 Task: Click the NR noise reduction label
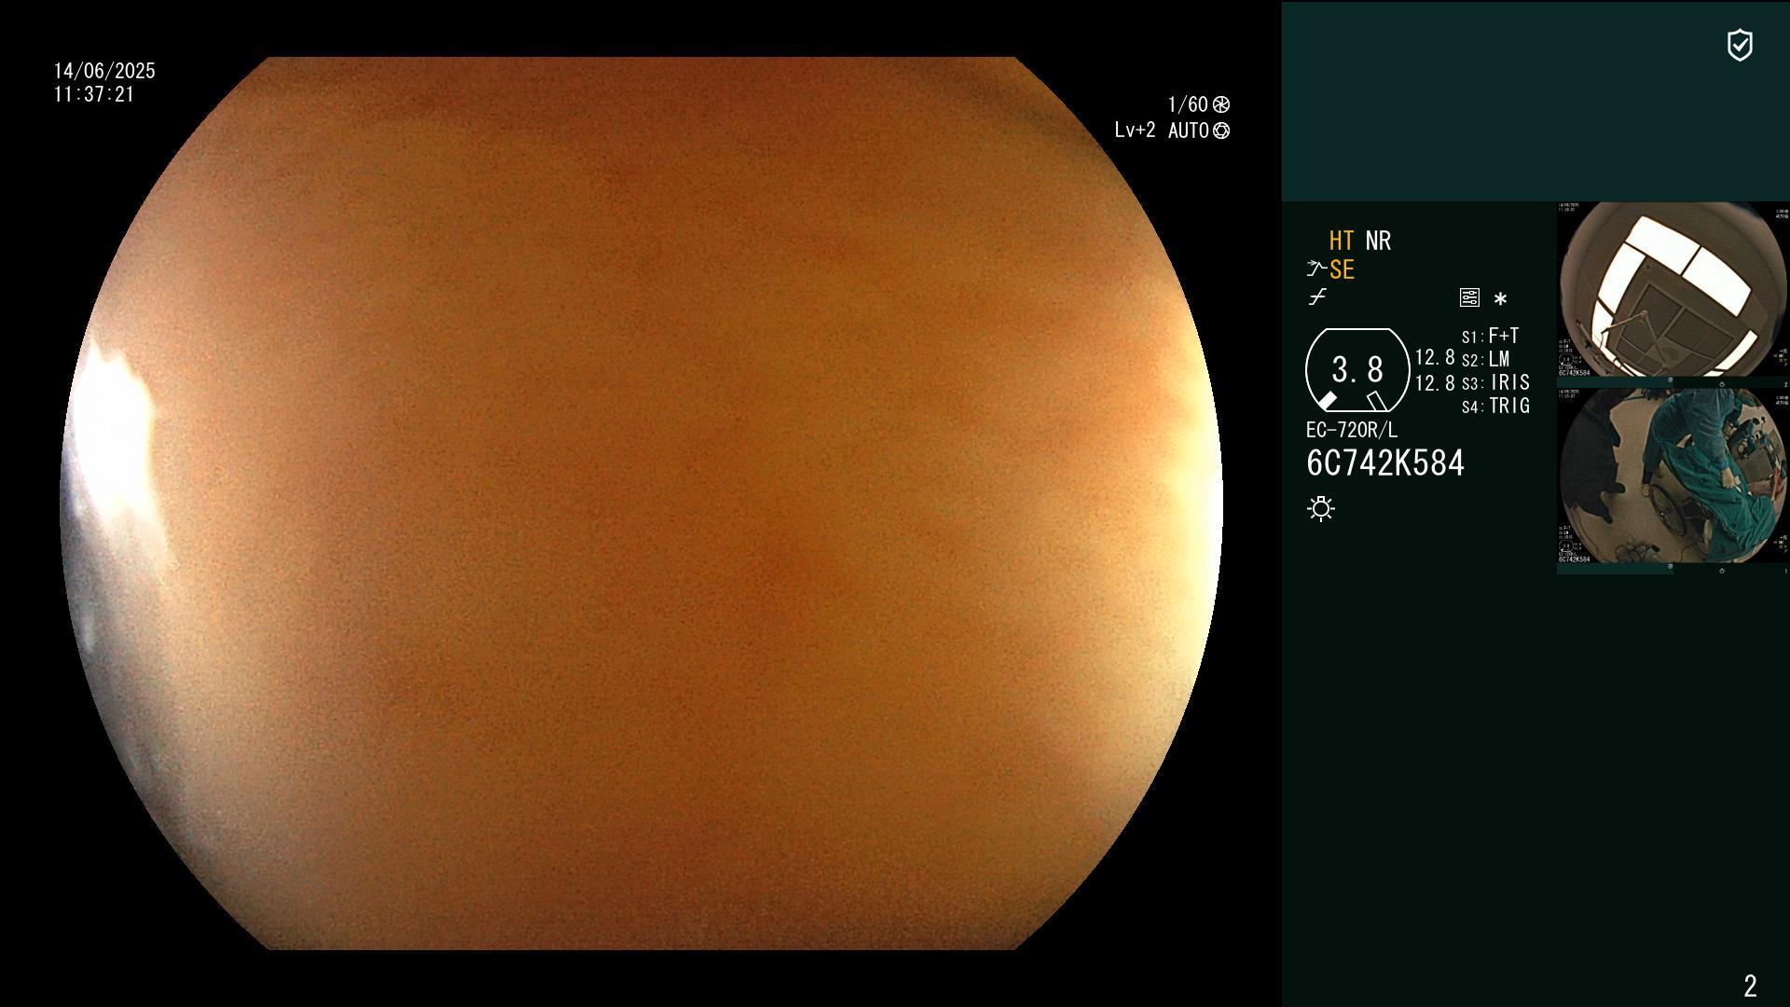tap(1378, 241)
